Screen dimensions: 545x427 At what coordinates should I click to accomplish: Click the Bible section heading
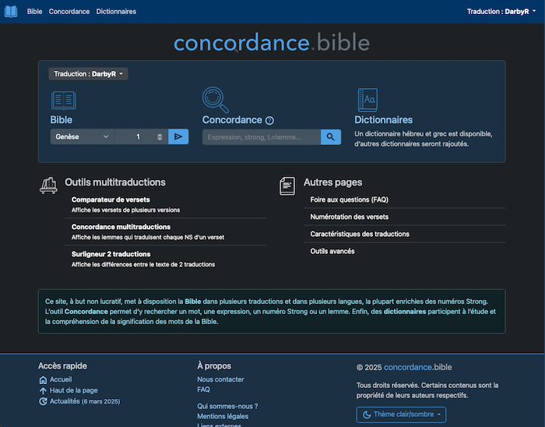coord(62,120)
